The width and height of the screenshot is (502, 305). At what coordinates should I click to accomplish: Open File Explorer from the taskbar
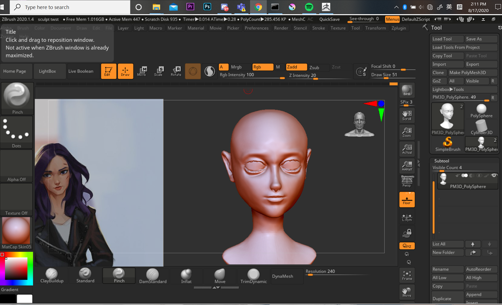[x=156, y=7]
